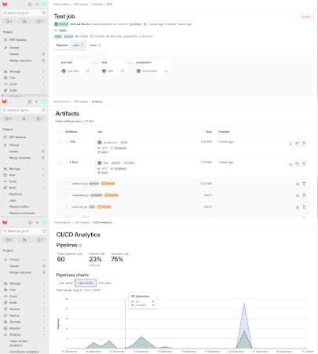Browse artifacts folder of test job row
This screenshot has height=354, width=318.
[298, 164]
